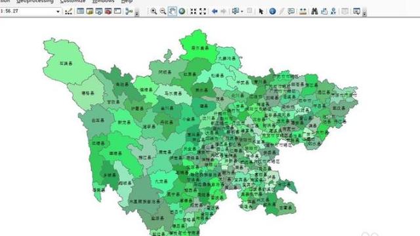
Task: Launch ModelBuilder
Action: 129,11
